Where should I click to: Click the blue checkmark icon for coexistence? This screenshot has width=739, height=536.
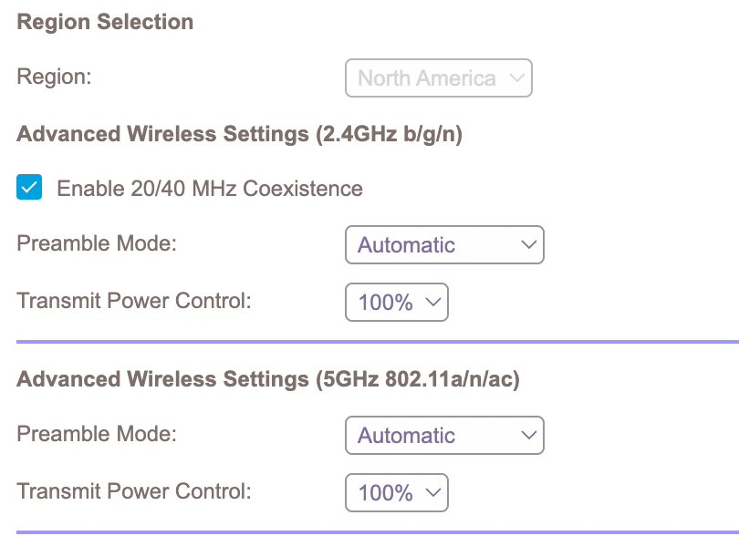[28, 188]
